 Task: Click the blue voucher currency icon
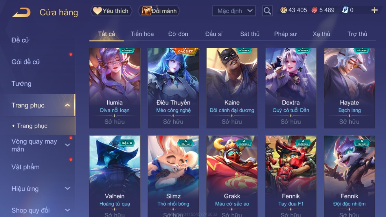coord(345,10)
